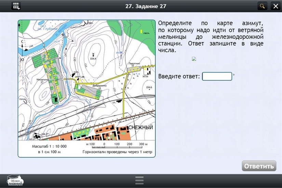Close the task with the X icon

pyautogui.click(x=275, y=6)
